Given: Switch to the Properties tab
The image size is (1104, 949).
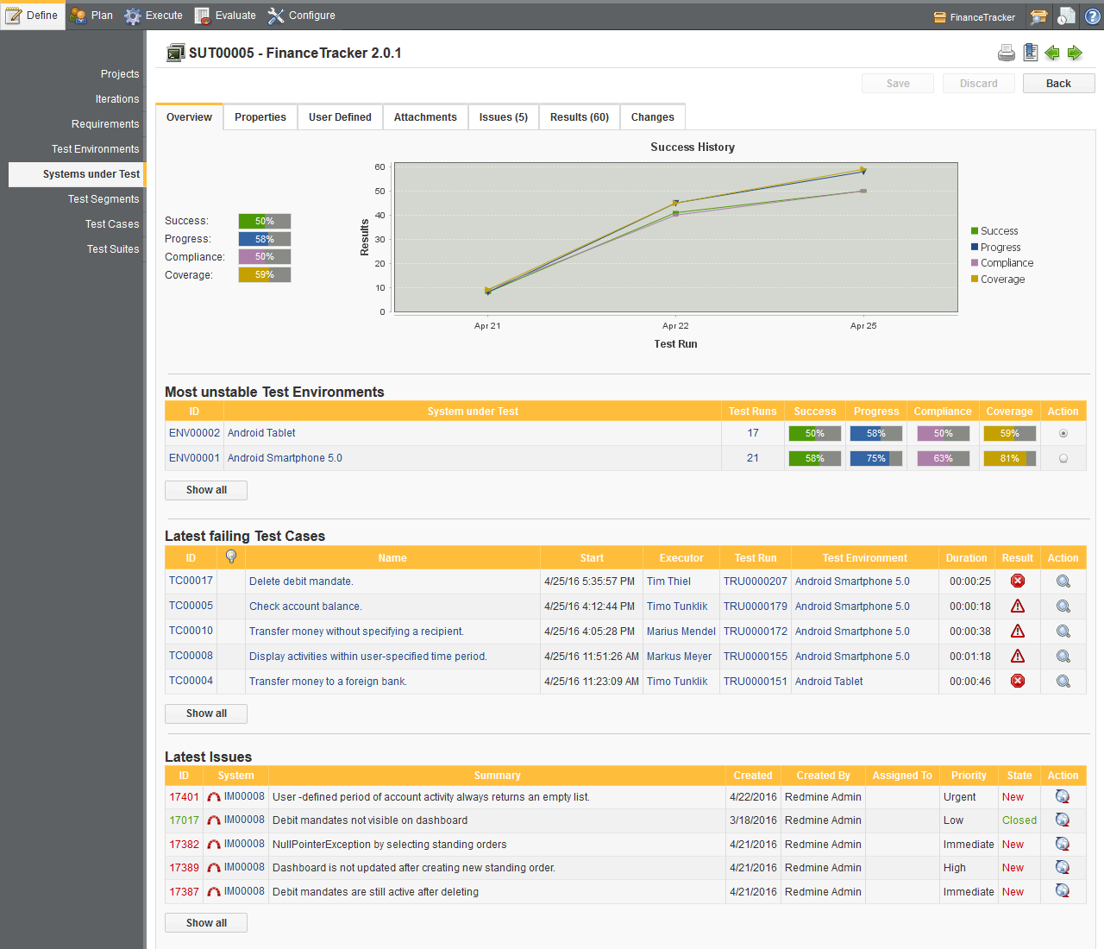Looking at the screenshot, I should coord(260,117).
